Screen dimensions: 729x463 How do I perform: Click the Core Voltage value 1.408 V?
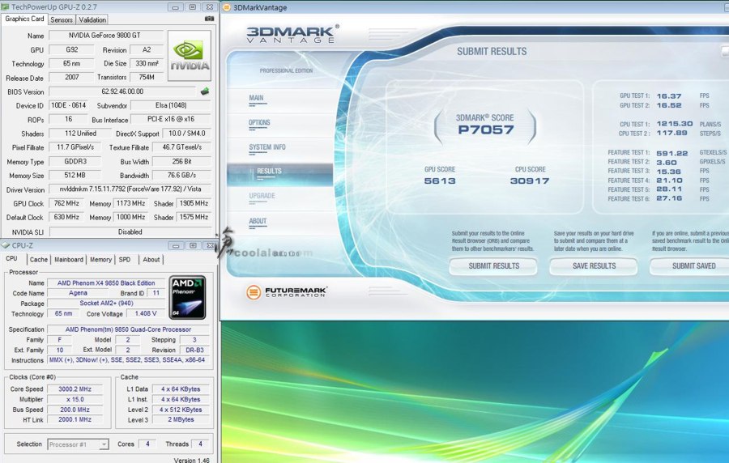pos(146,313)
